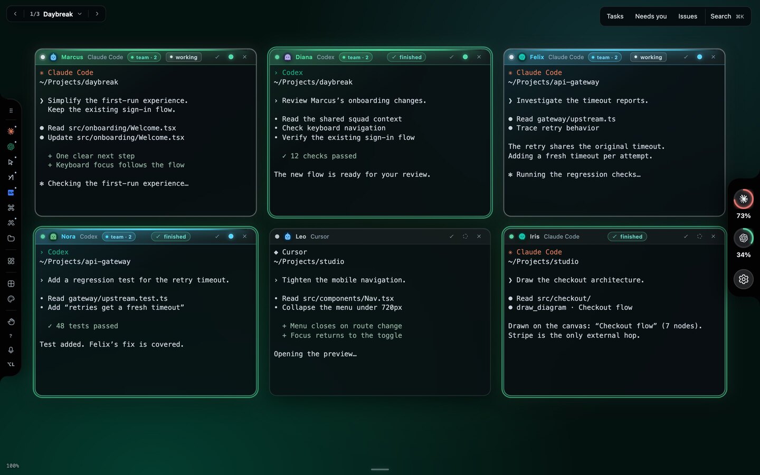Click the finished status pill on Diana's card
The width and height of the screenshot is (760, 475).
click(x=406, y=57)
